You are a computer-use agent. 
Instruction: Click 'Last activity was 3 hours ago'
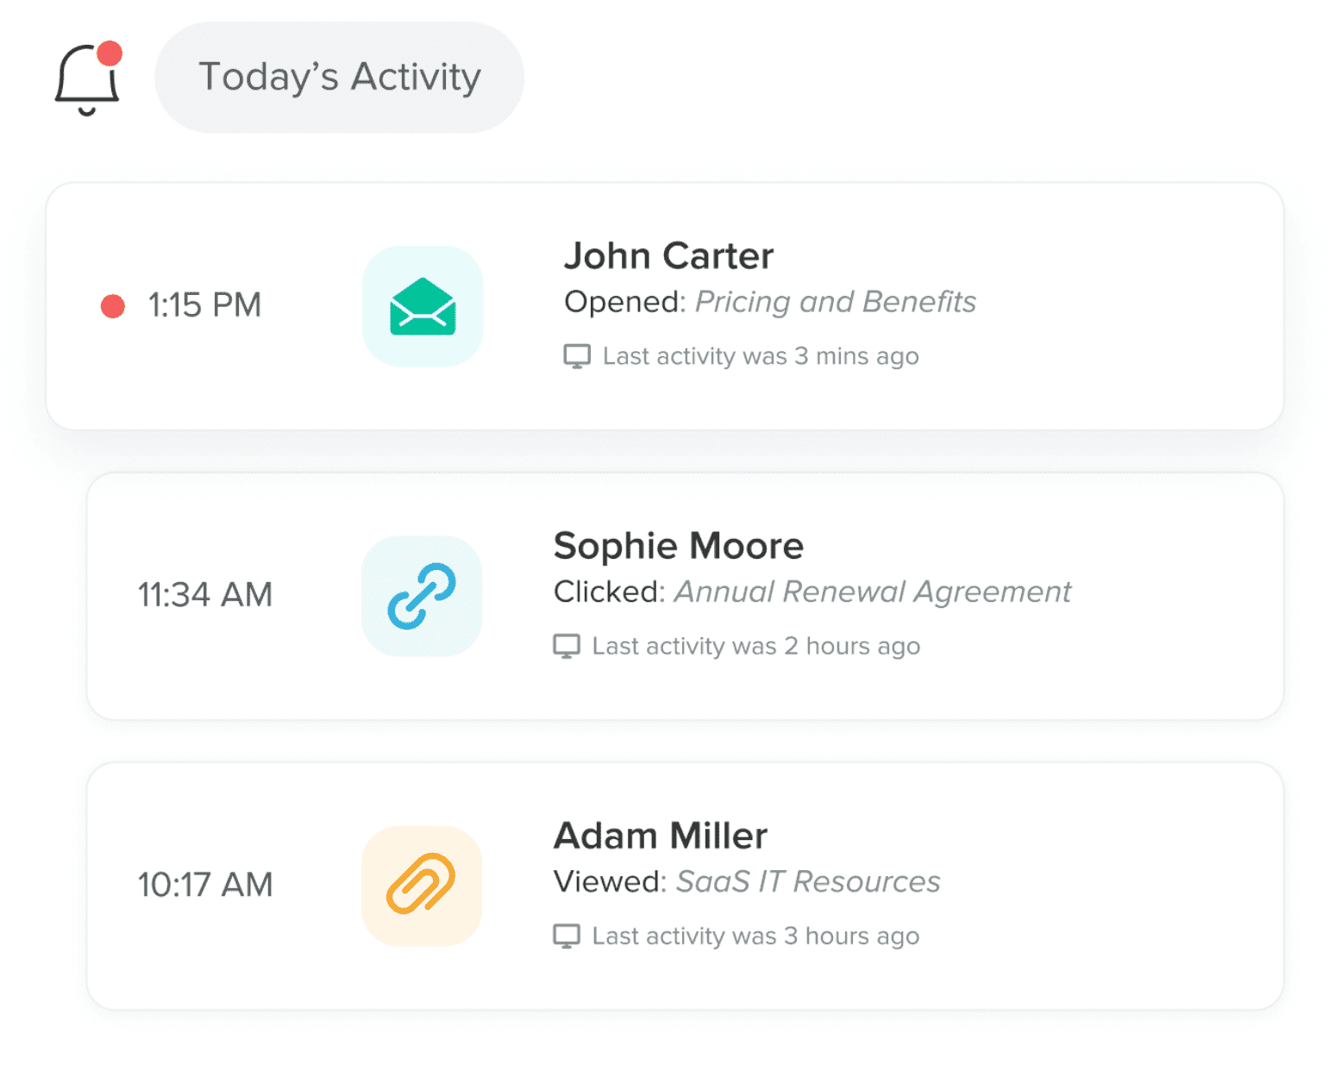click(755, 936)
